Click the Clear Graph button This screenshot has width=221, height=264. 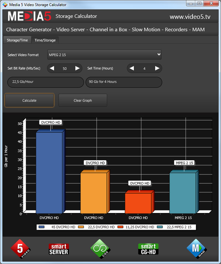click(83, 100)
